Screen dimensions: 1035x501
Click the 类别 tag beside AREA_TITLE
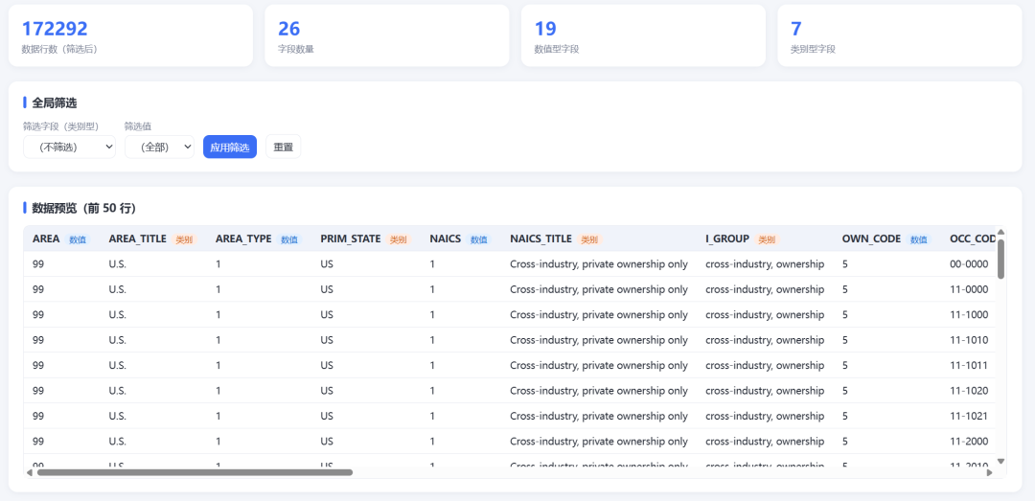tap(184, 239)
